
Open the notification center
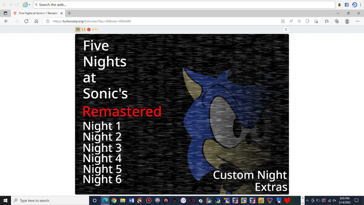(x=357, y=201)
